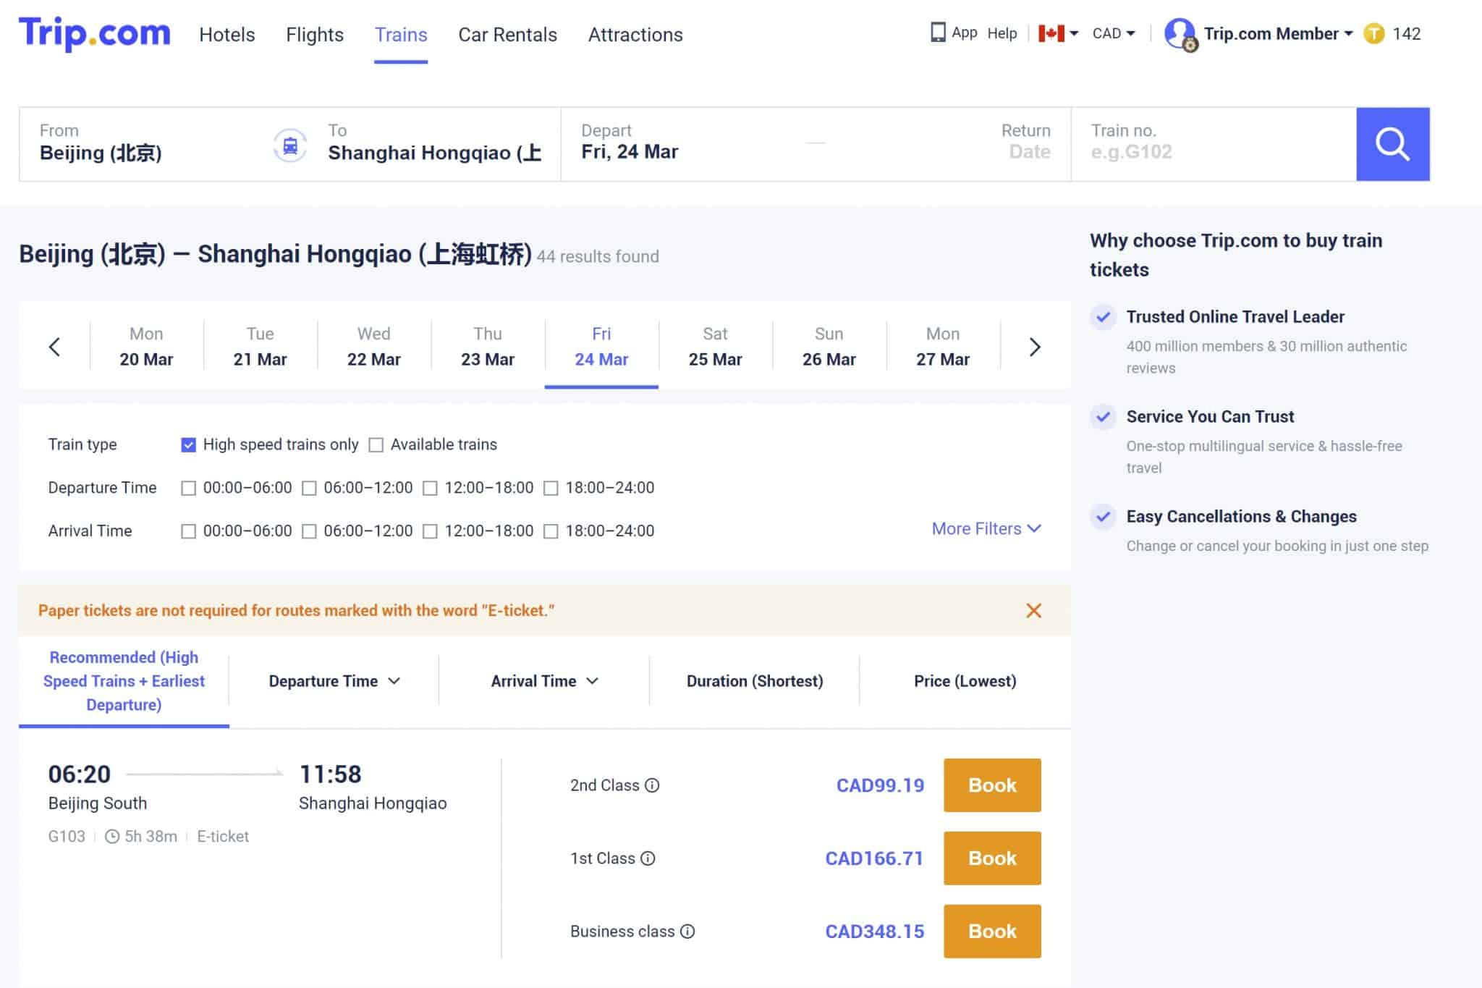This screenshot has height=988, width=1482.
Task: Select Friday 24 Mar date
Action: point(601,345)
